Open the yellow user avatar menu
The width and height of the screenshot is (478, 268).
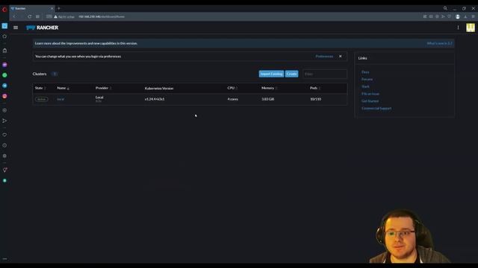[x=471, y=28]
